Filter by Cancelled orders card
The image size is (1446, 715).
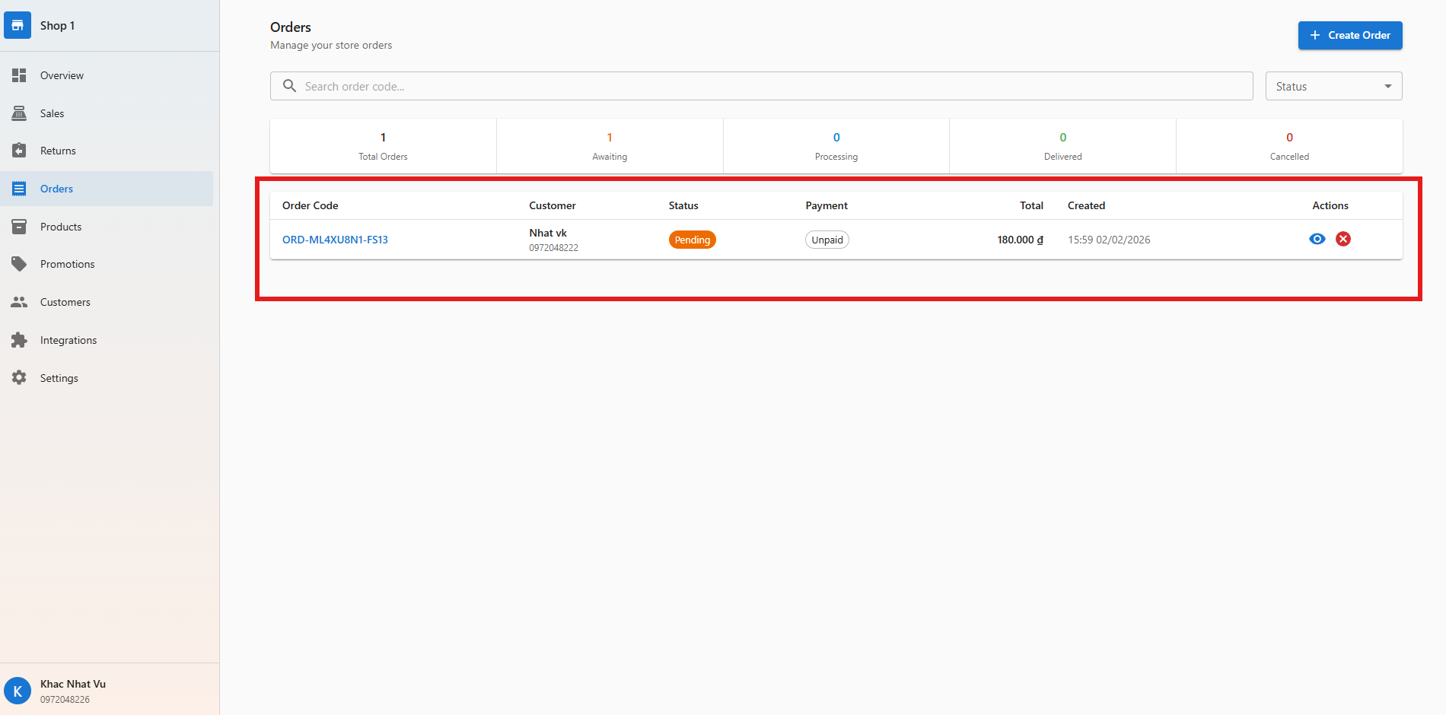1289,146
